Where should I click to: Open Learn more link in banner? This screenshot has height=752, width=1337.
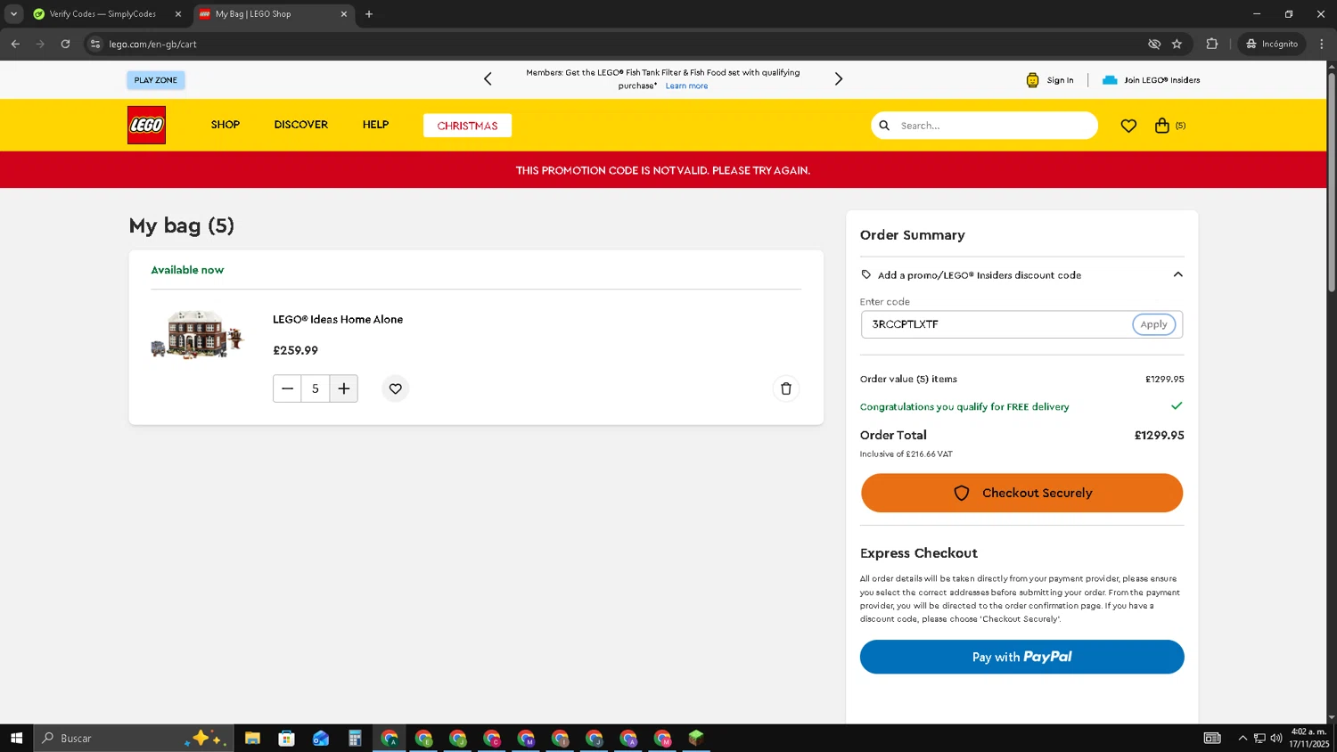pos(686,86)
